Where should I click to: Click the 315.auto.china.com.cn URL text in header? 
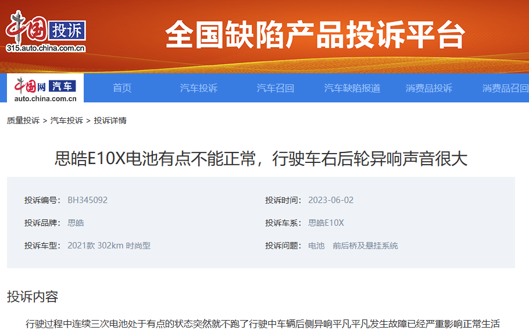(x=45, y=48)
